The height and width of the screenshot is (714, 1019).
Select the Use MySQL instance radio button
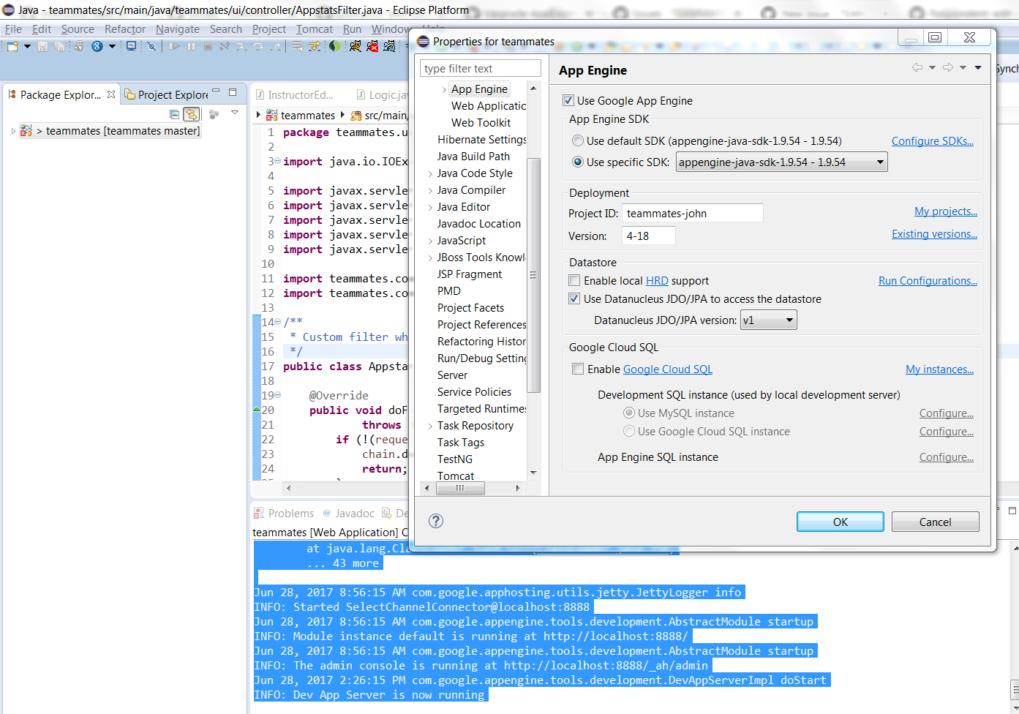629,413
